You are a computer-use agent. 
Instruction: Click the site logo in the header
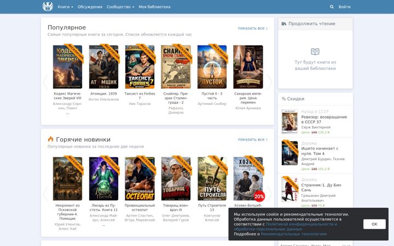(x=48, y=7)
